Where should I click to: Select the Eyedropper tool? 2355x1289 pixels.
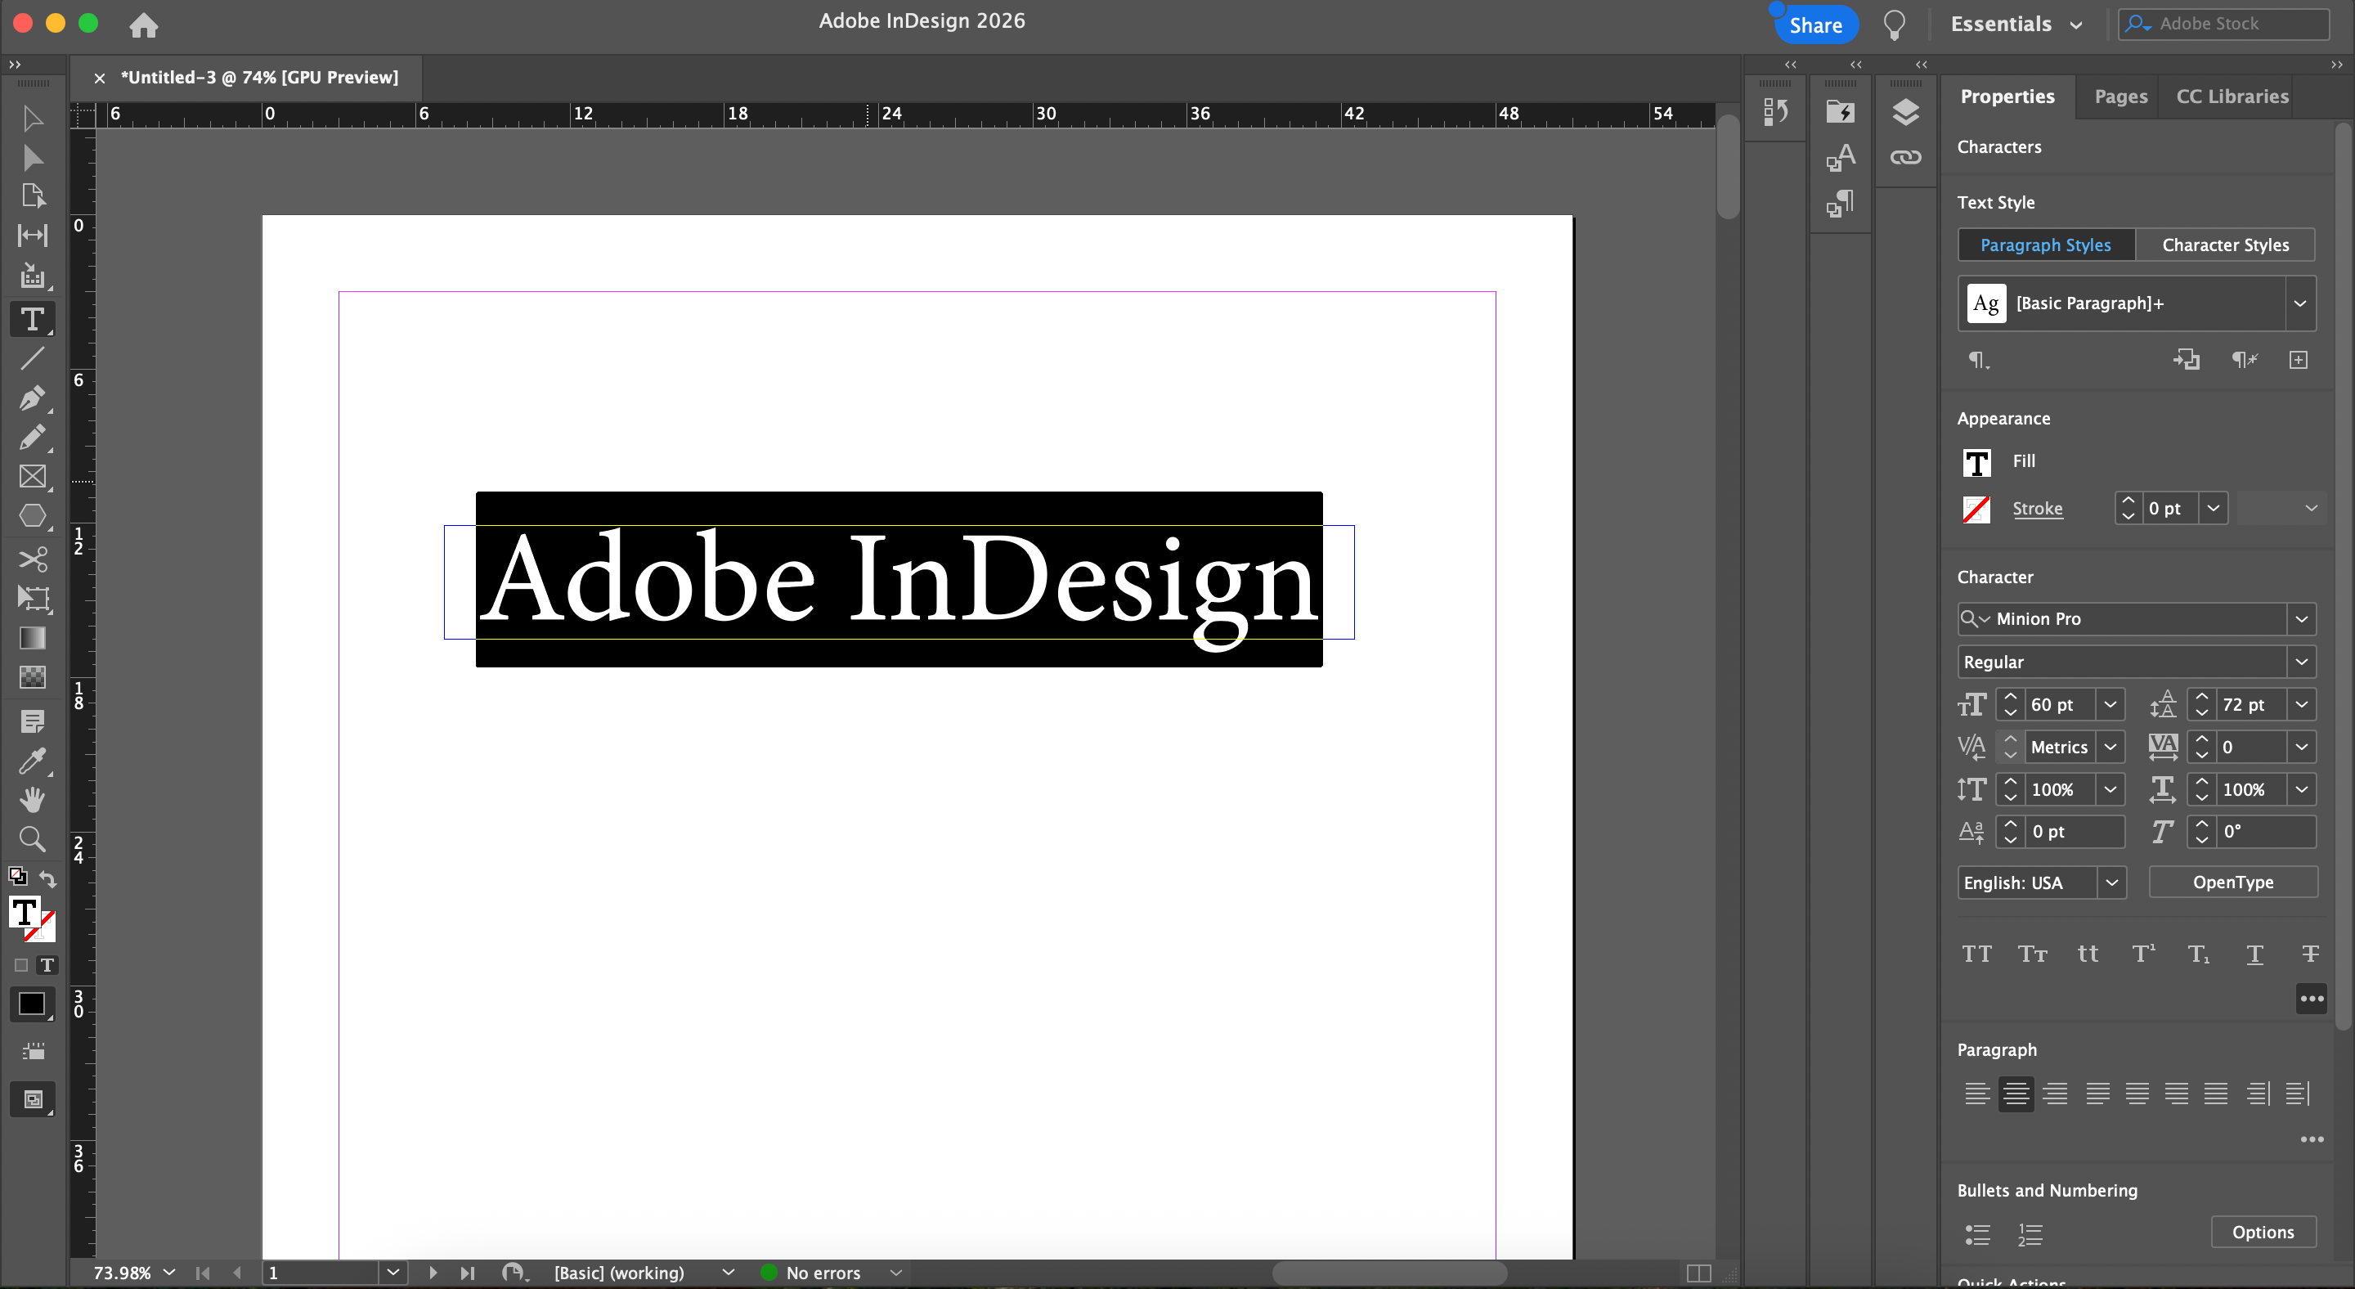tap(32, 761)
